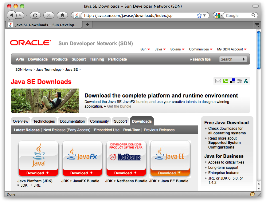Click the JavaFX logo tile
The height and width of the screenshot is (202, 266).
click(82, 155)
